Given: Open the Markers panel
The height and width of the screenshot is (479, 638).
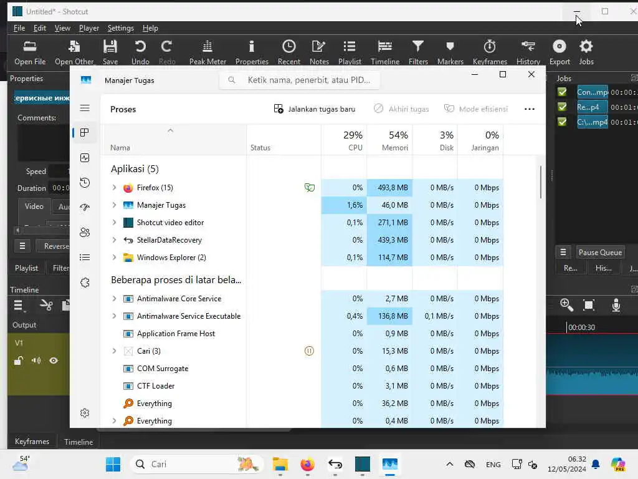Looking at the screenshot, I should 450,53.
